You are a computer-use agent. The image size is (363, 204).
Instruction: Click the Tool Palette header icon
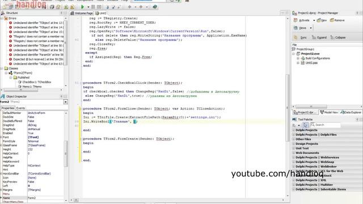tap(294, 120)
